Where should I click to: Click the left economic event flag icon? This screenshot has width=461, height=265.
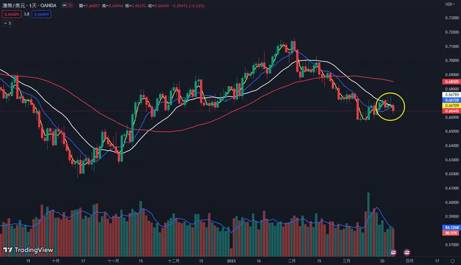click(x=393, y=251)
